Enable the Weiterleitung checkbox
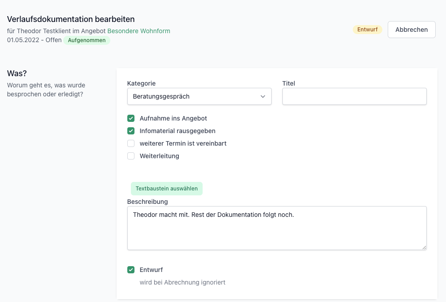This screenshot has width=446, height=302. coord(131,156)
